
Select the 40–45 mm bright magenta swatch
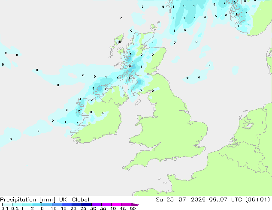(116, 204)
